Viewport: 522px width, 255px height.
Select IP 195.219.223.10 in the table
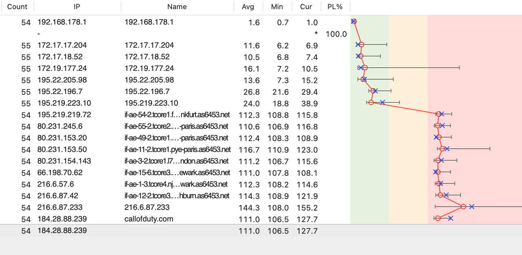[64, 103]
